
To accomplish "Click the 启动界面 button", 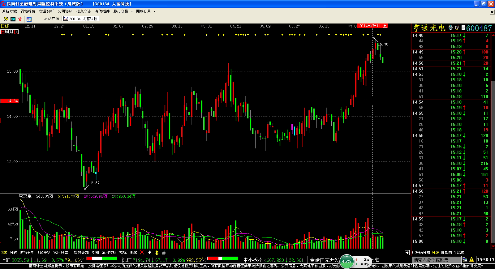I will tap(51, 19).
